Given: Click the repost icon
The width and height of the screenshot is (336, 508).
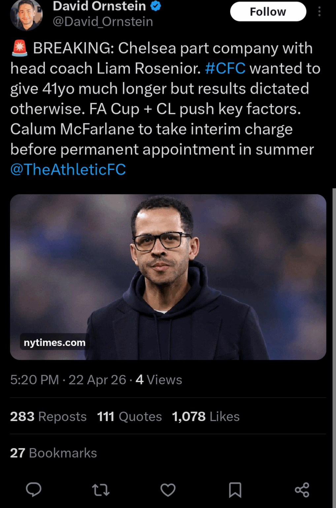Looking at the screenshot, I should (x=101, y=490).
